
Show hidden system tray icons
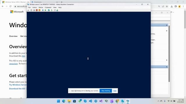coord(158,101)
